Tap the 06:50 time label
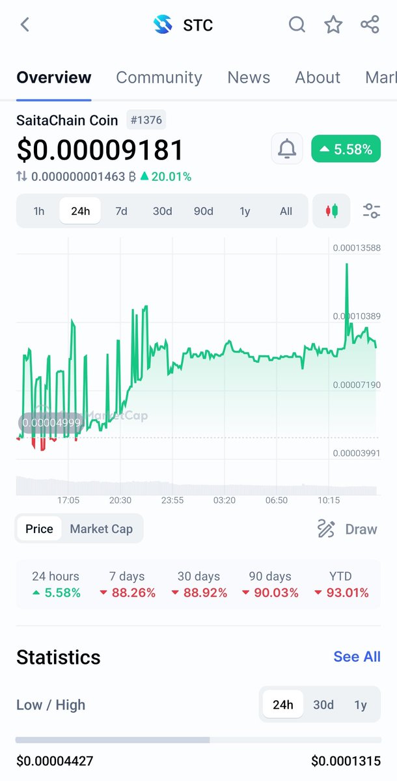 click(277, 500)
